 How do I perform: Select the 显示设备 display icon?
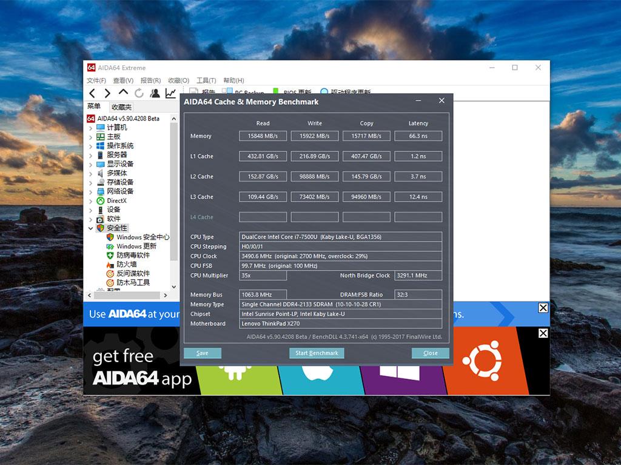coord(101,163)
